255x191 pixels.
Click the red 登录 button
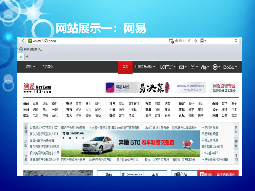pyautogui.click(x=125, y=67)
